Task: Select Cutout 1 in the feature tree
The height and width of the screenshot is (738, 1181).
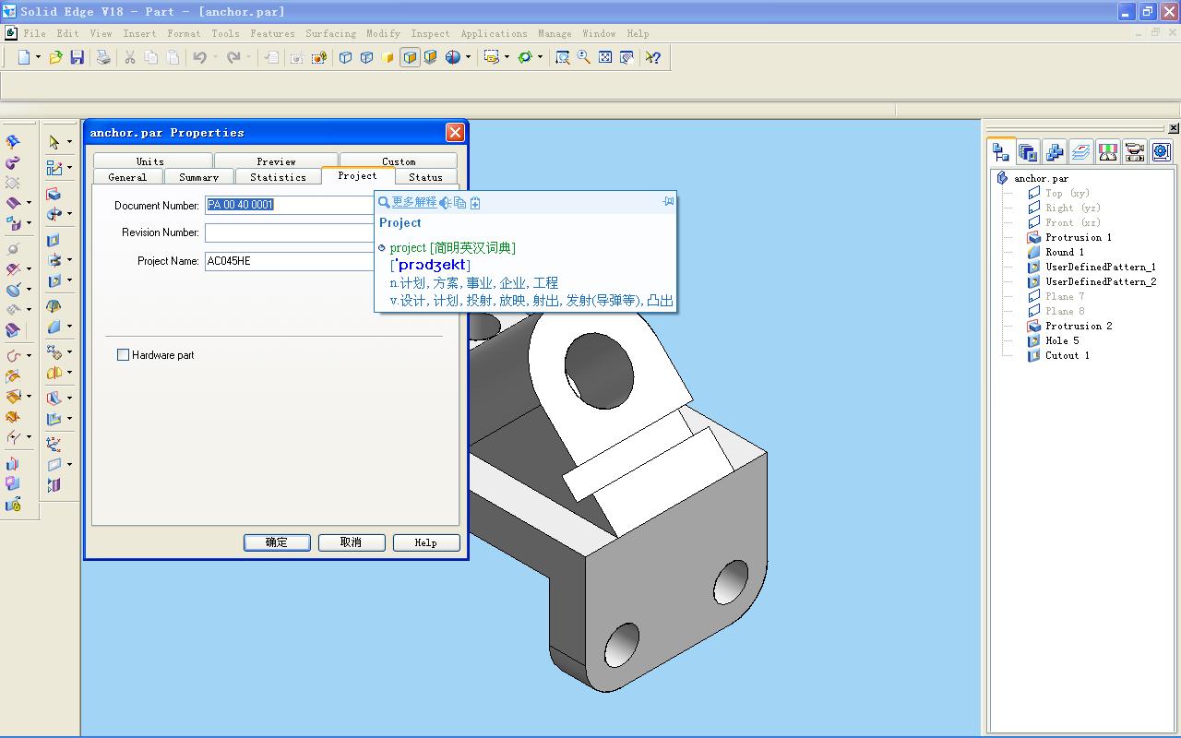Action: [1068, 355]
